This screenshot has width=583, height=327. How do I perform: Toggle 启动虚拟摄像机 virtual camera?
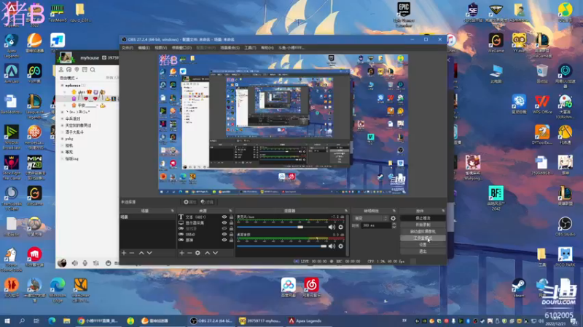(423, 231)
